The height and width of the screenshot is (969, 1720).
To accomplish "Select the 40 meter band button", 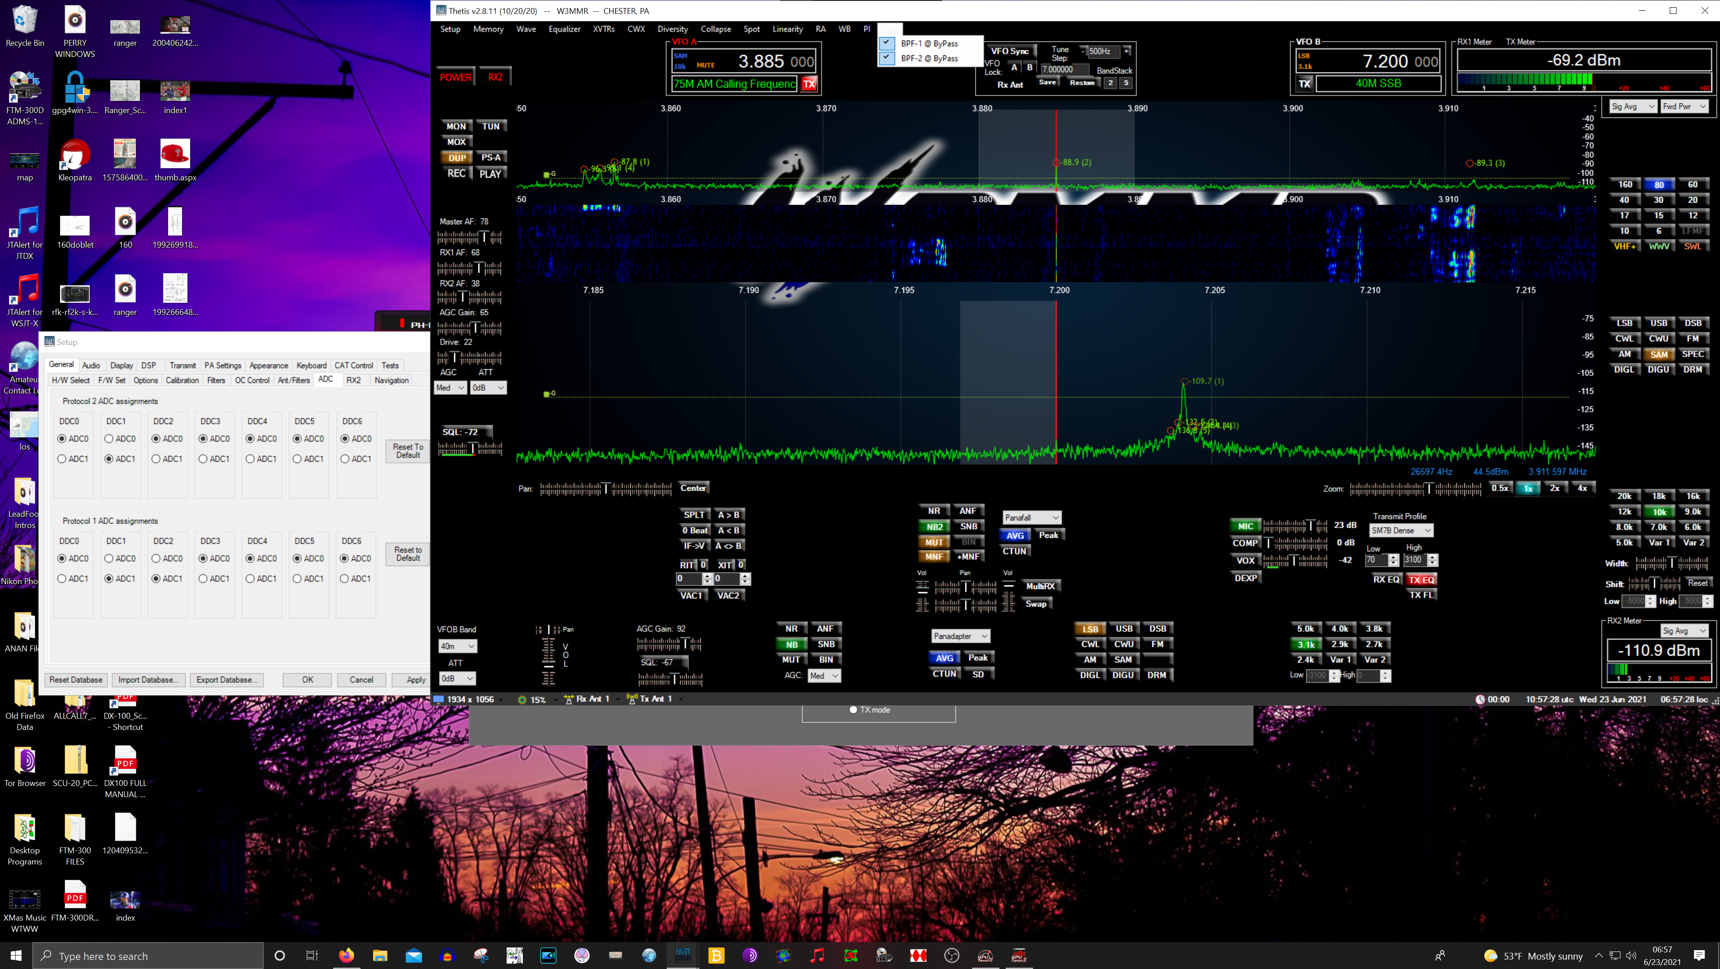I will (x=1624, y=200).
